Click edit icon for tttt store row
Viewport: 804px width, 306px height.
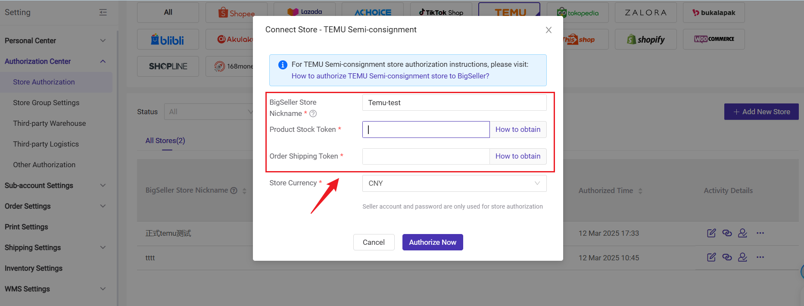tap(711, 257)
